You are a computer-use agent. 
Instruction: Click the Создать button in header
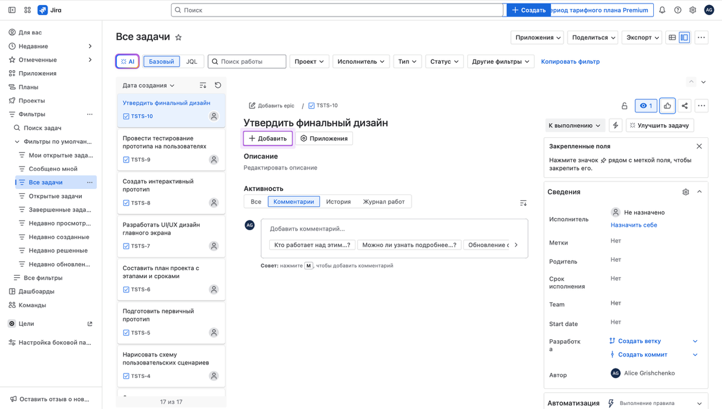point(528,10)
